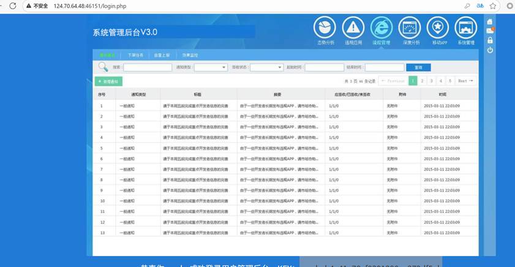Screen dimensions: 515x267
Task: Click the title cell in row 1
Action: pos(195,106)
